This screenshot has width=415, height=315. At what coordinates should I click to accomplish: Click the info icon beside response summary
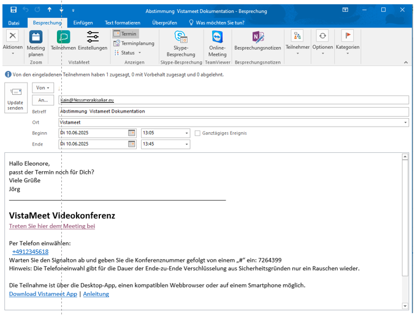pos(8,75)
